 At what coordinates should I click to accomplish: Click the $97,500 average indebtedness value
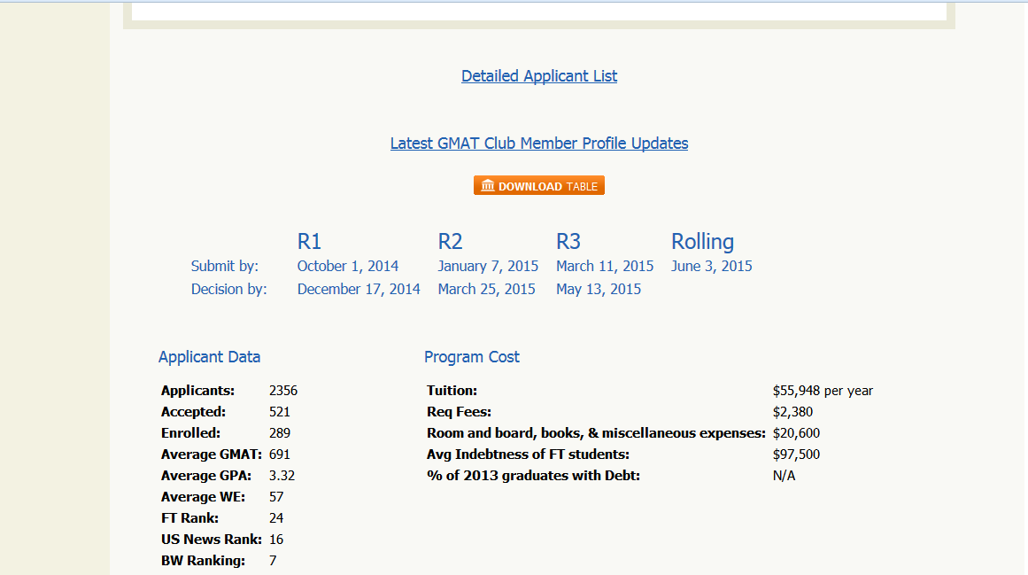(796, 455)
